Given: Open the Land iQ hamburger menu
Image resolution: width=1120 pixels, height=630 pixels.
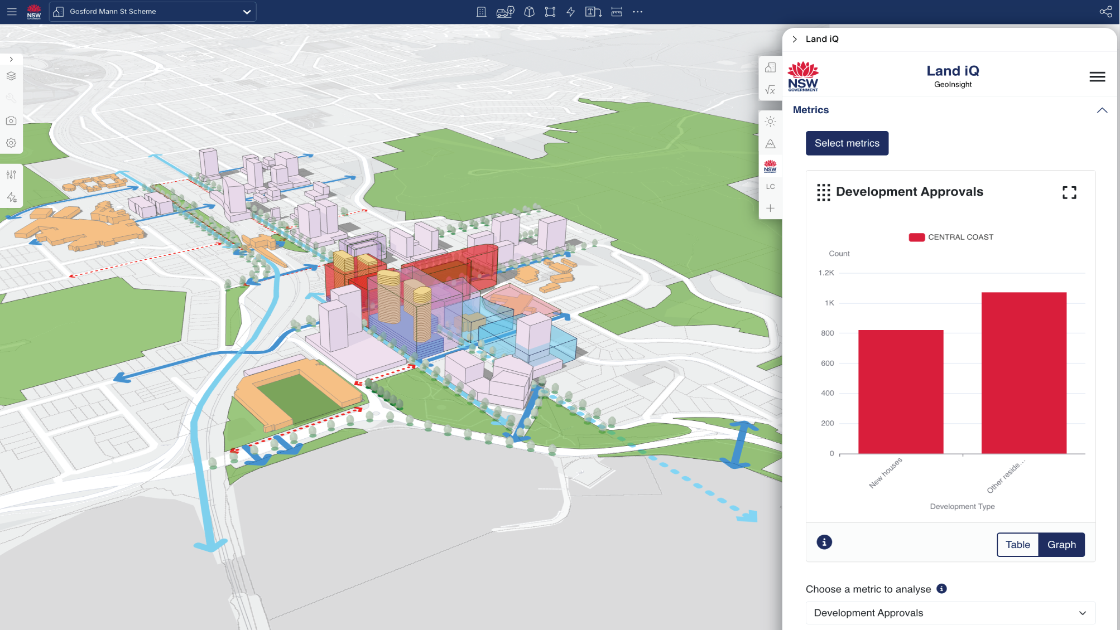Looking at the screenshot, I should coord(1097,76).
